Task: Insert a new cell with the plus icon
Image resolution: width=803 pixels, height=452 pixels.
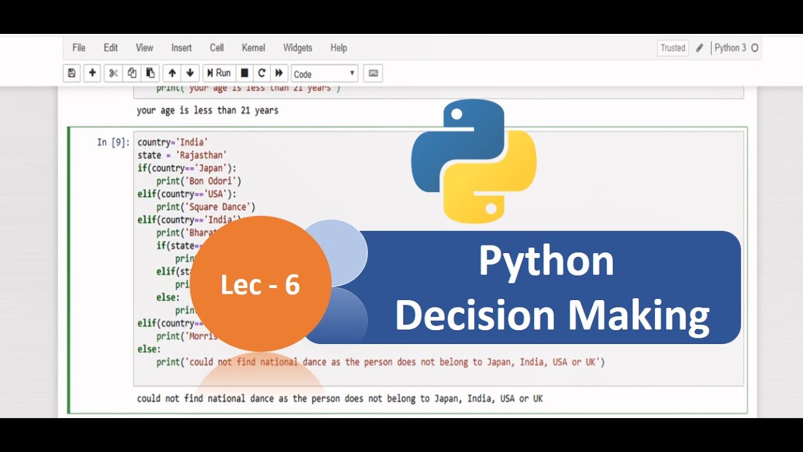Action: click(92, 73)
